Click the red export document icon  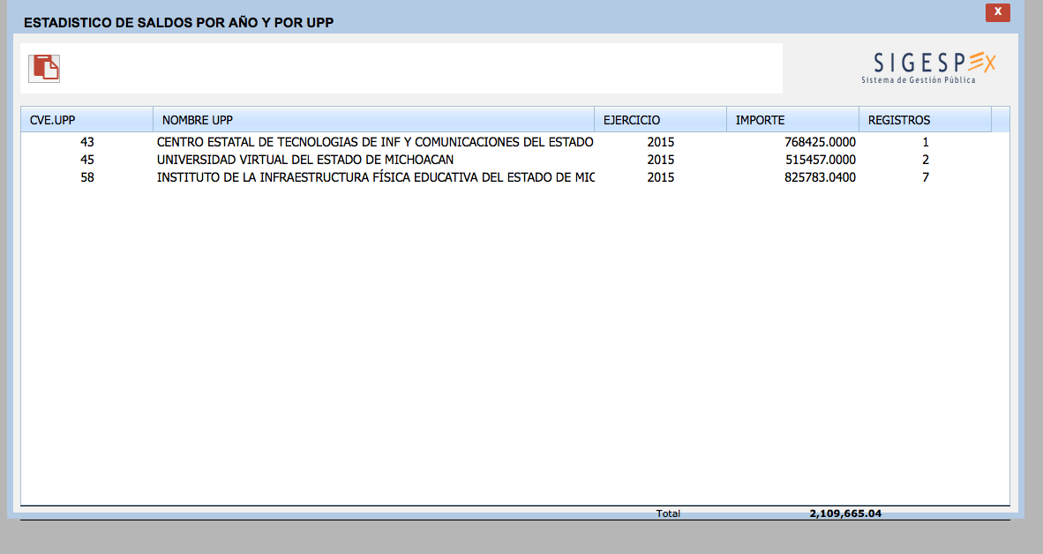[x=44, y=69]
